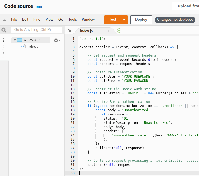Open the Test button dropdown arrow
Image resolution: width=199 pixels, height=176 pixels.
pos(124,20)
